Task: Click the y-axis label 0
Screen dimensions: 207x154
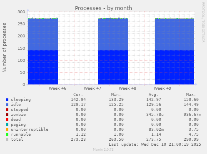Action: point(24,85)
